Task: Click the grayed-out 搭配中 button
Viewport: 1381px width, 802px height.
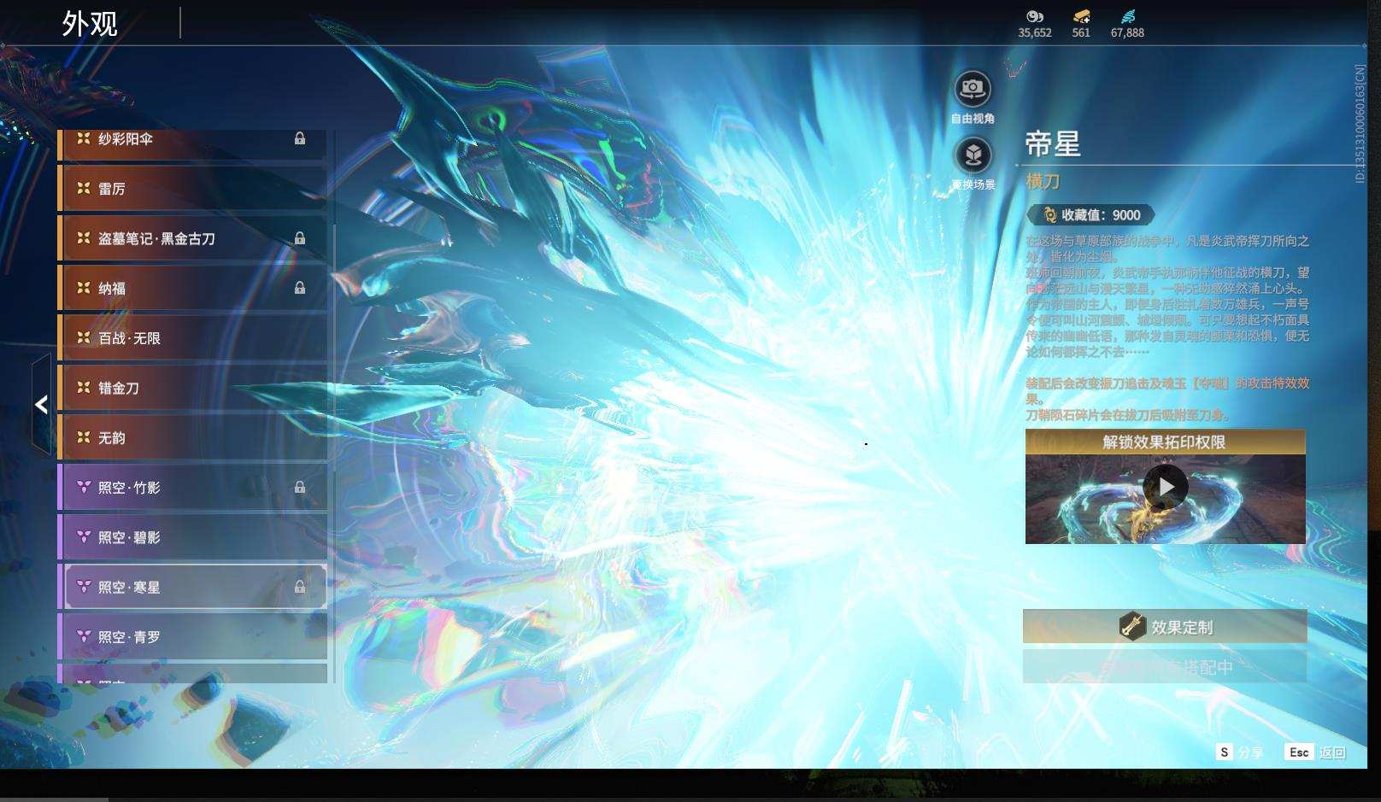Action: pyautogui.click(x=1165, y=667)
